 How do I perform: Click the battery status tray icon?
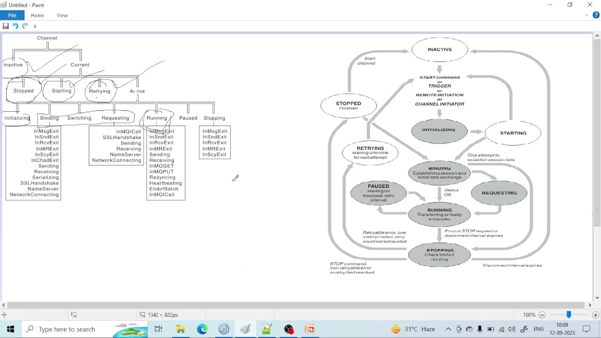point(491,329)
